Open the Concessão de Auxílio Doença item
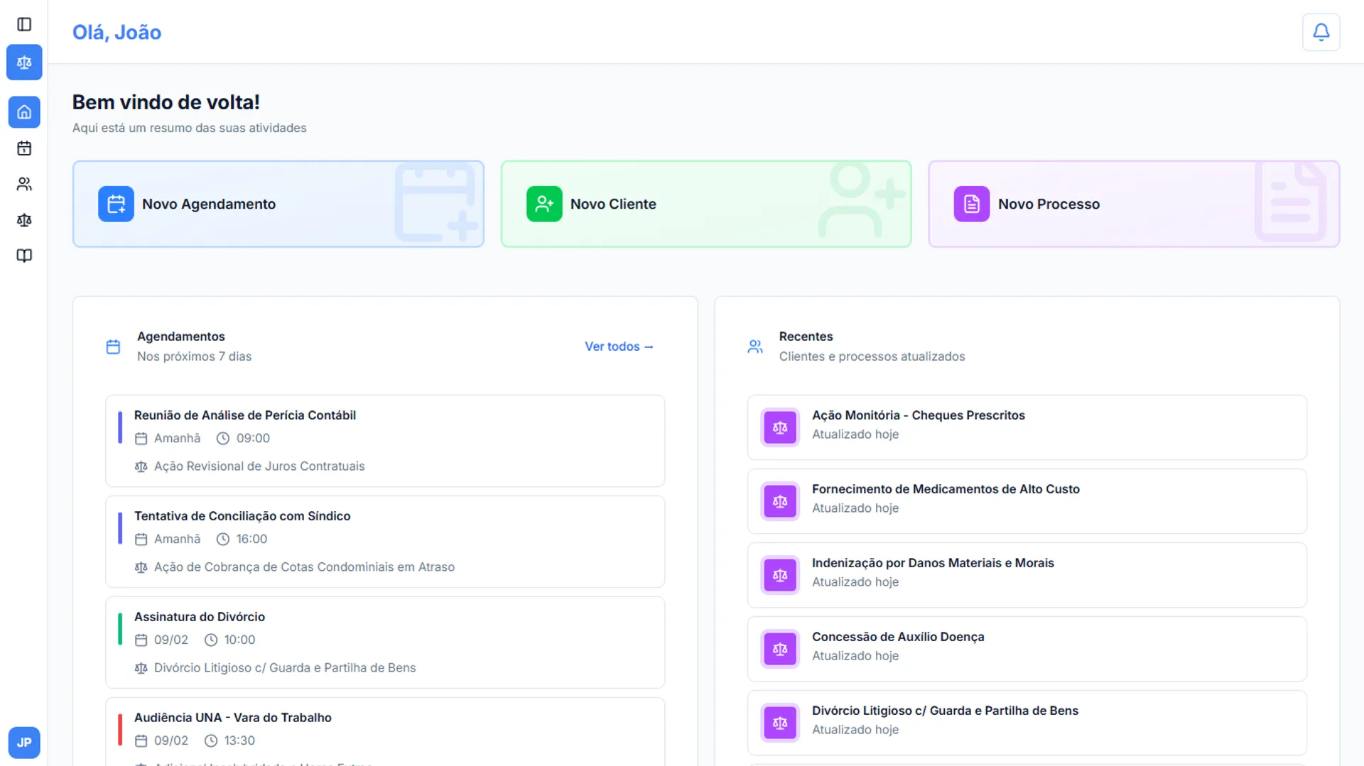 tap(1027, 648)
